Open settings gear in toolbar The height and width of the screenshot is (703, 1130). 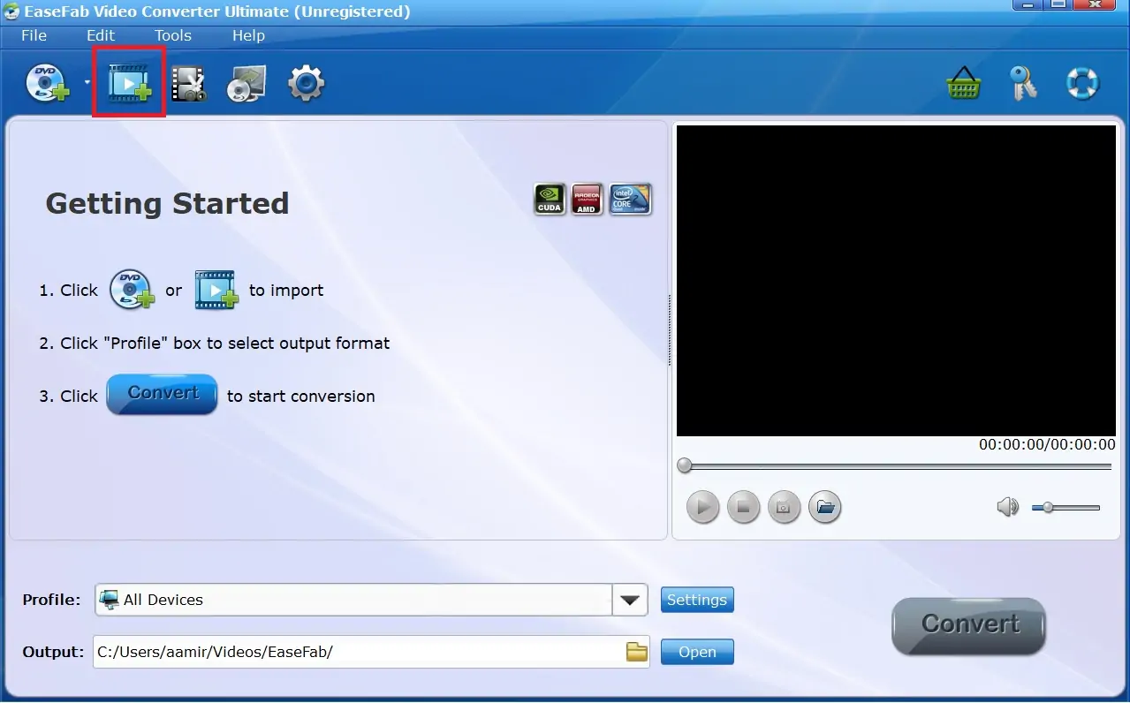[x=306, y=84]
